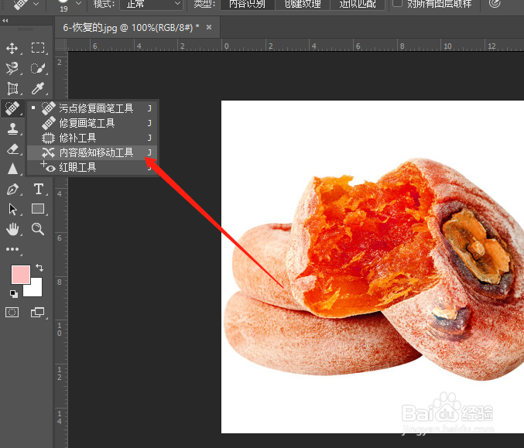The width and height of the screenshot is (524, 448).
Task: Select the Pen tool
Action: (x=12, y=189)
